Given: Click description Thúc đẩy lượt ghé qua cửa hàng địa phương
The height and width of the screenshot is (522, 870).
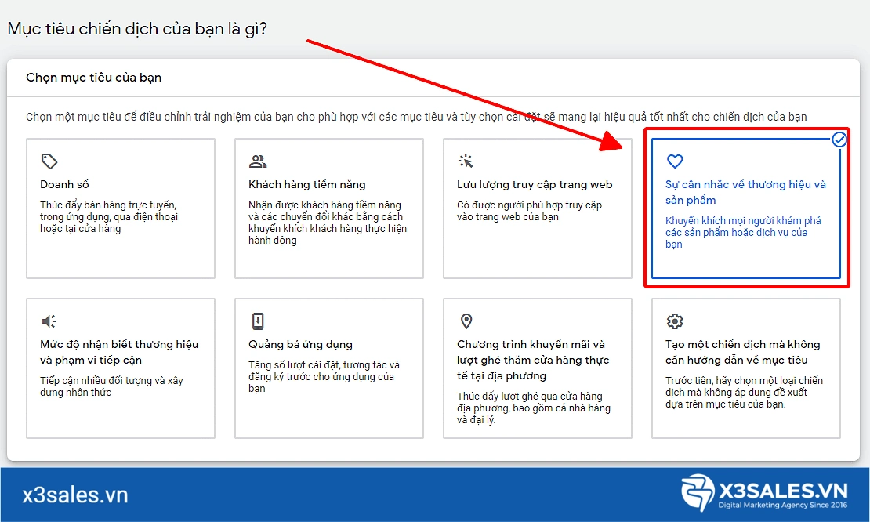Looking at the screenshot, I should [x=534, y=408].
